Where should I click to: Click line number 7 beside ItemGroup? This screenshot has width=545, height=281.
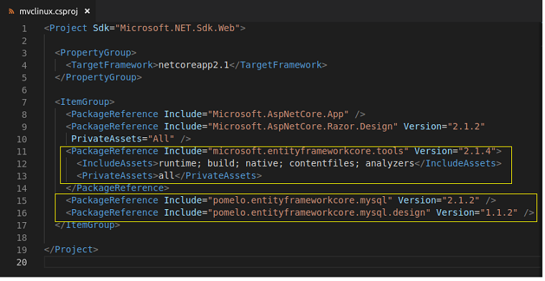coord(24,102)
